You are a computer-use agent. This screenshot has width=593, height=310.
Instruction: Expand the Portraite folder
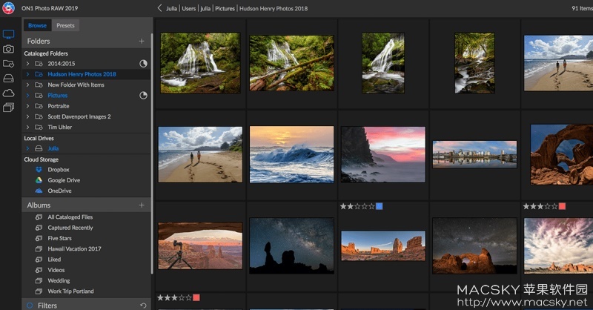[27, 106]
